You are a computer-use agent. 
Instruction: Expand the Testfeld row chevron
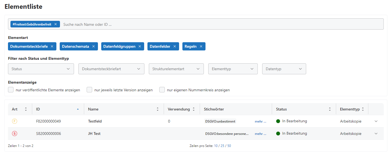(376, 121)
